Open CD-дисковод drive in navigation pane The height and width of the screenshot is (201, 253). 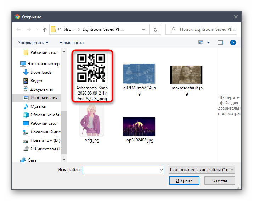click(42, 149)
